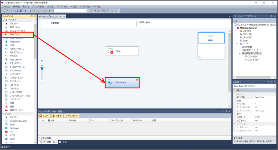Click the Email trigger item
The height and width of the screenshot is (150, 278).
tap(13, 124)
